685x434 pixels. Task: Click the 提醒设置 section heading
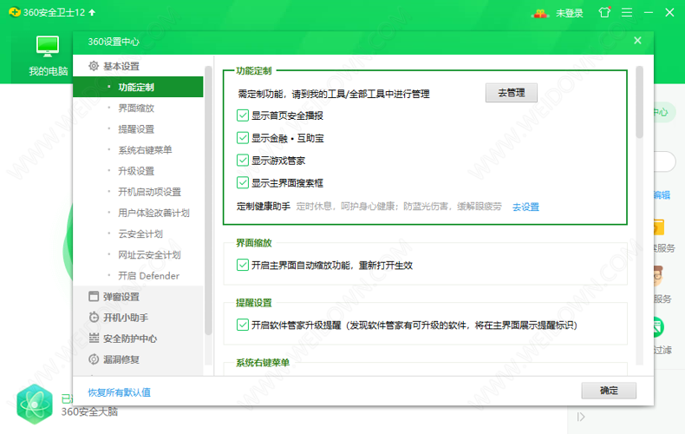254,302
